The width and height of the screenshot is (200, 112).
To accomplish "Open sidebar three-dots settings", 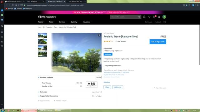I will tap(2, 105).
